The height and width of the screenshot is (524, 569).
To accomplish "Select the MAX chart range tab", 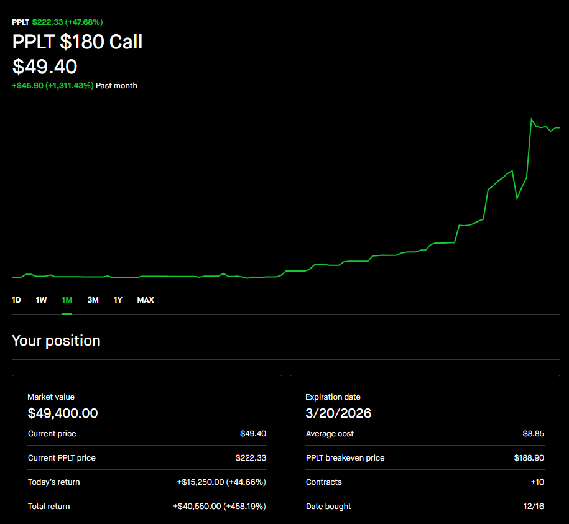I will pyautogui.click(x=146, y=300).
